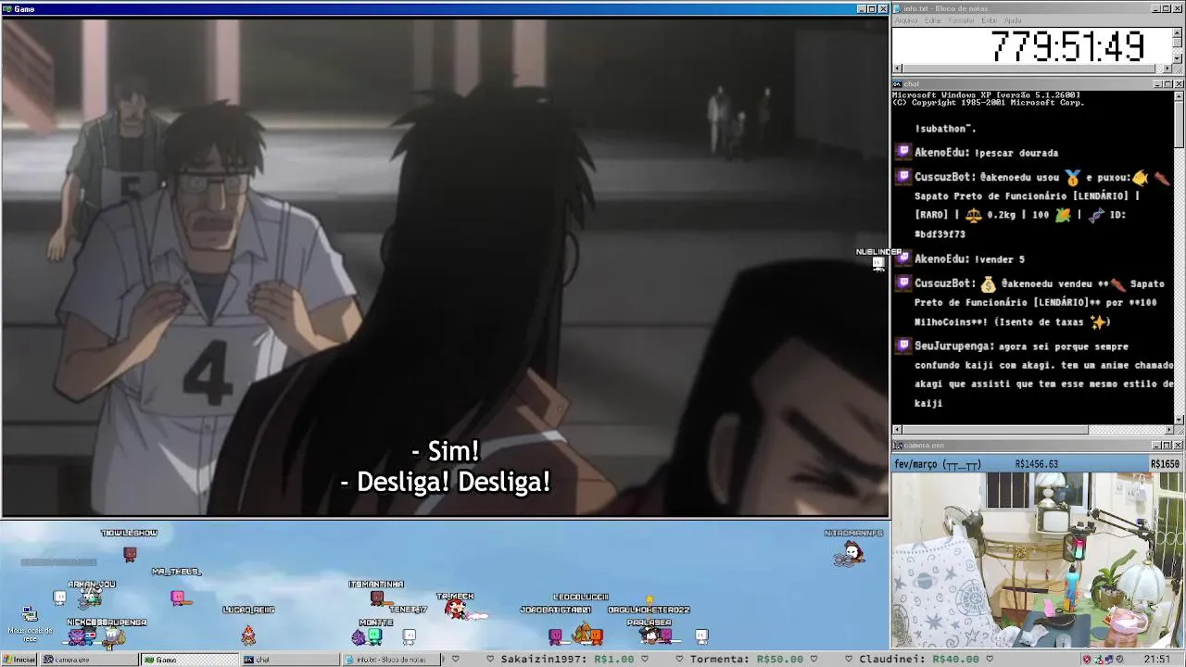Click Notepad horizontal scrollbar right arrow
Viewport: 1186px width, 667px height.
pos(1168,69)
